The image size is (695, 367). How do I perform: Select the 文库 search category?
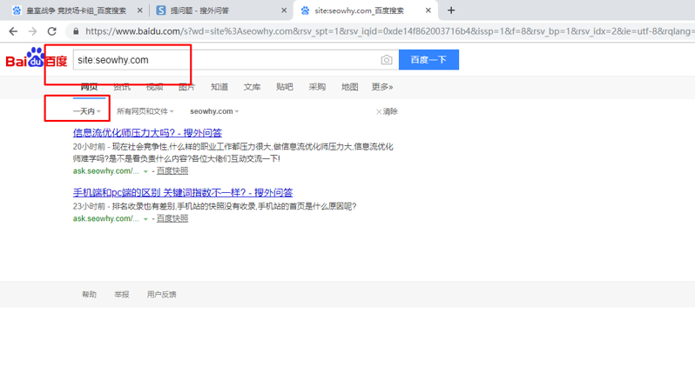pos(252,87)
